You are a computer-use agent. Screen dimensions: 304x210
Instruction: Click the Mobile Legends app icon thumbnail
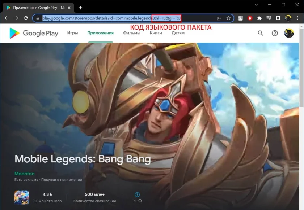coord(21,197)
